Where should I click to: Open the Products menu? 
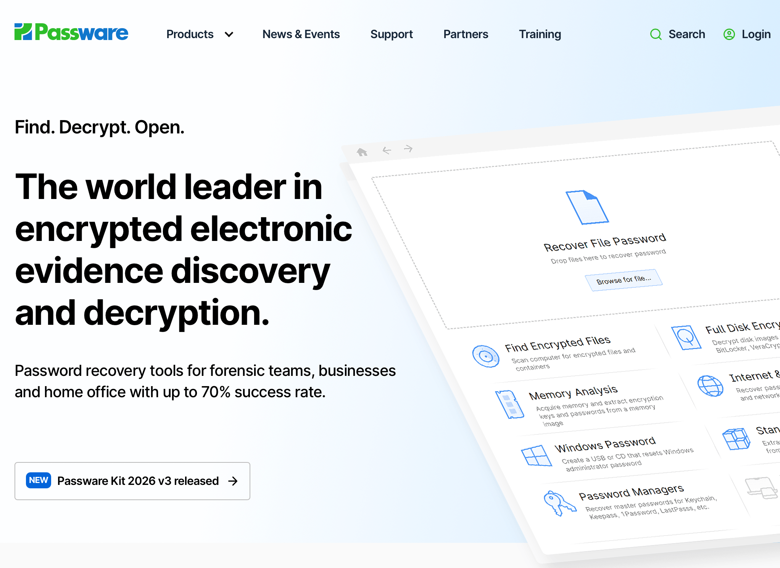[190, 34]
